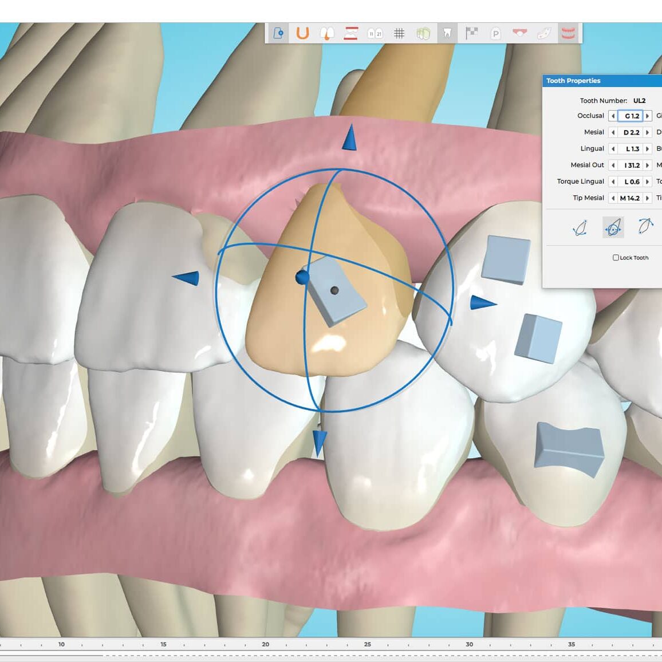Image resolution: width=662 pixels, height=662 pixels.
Task: Toggle the paired upper teeth view icon
Action: 328,33
